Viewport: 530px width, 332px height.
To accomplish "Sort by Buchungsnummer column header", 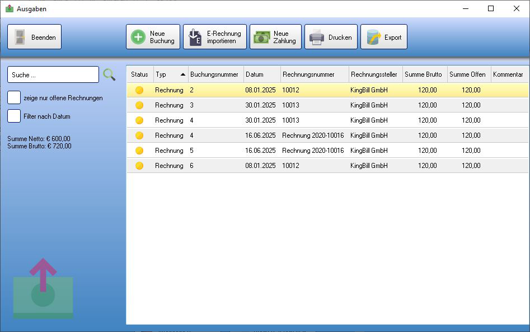I will pos(216,74).
